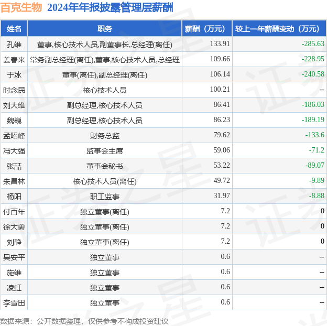Click salary value 109.66
Viewport: 327px width, 326px height.
click(x=220, y=59)
